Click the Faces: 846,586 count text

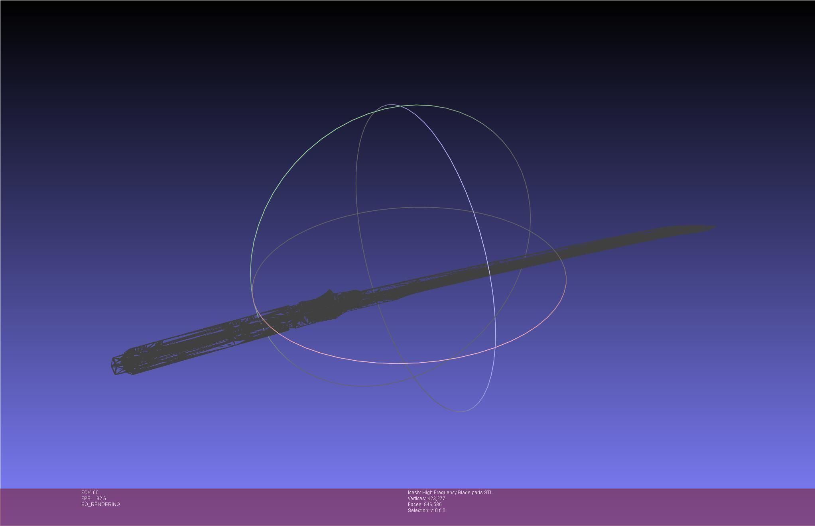(425, 504)
